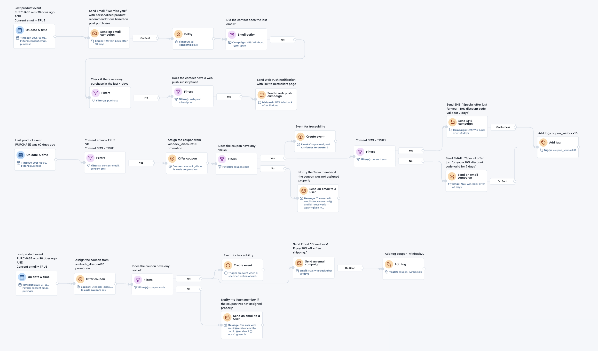Image resolution: width=598 pixels, height=351 pixels.
Task: Click the funnel icon of consent sms Filters
Action: pyautogui.click(x=360, y=152)
